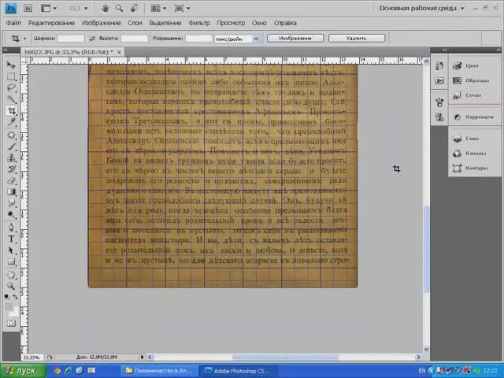Screen dimensions: 504x378
Task: Select the Horizontal Type tool
Action: [11, 238]
